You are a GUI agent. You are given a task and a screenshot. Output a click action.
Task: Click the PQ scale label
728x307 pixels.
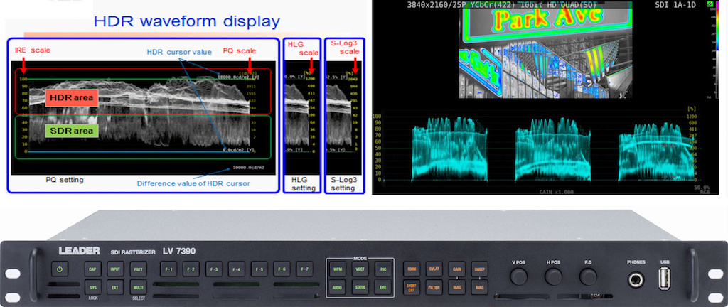point(240,50)
